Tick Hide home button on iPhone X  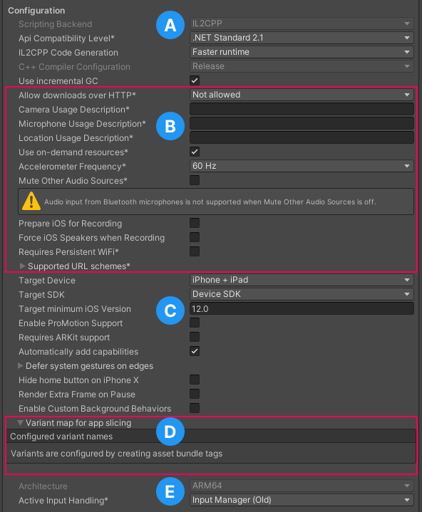[x=195, y=380]
